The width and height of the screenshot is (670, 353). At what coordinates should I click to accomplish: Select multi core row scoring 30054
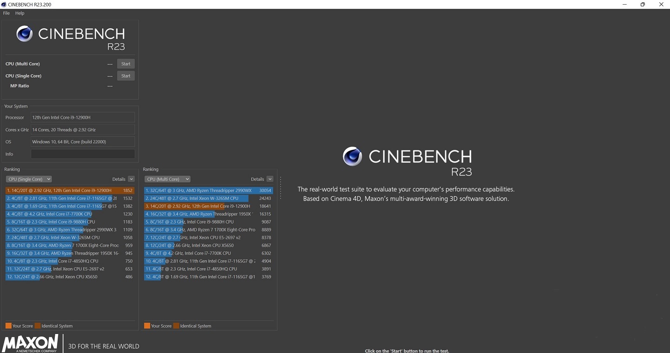209,191
